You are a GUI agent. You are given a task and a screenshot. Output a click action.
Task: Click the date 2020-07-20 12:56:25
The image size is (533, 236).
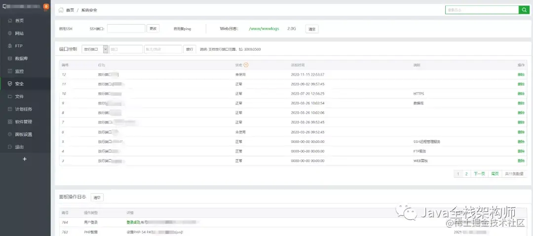click(307, 94)
